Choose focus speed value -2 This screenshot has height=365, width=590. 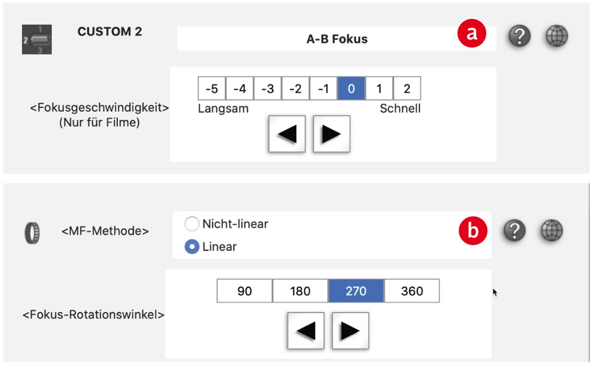[296, 89]
